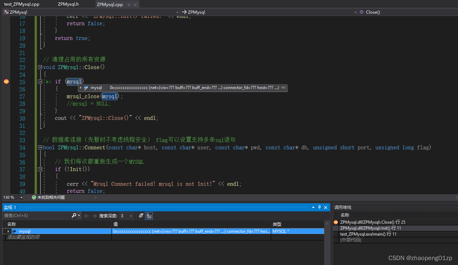The image size is (458, 265).
Task: Open the Close() member dropdown
Action: (408, 12)
